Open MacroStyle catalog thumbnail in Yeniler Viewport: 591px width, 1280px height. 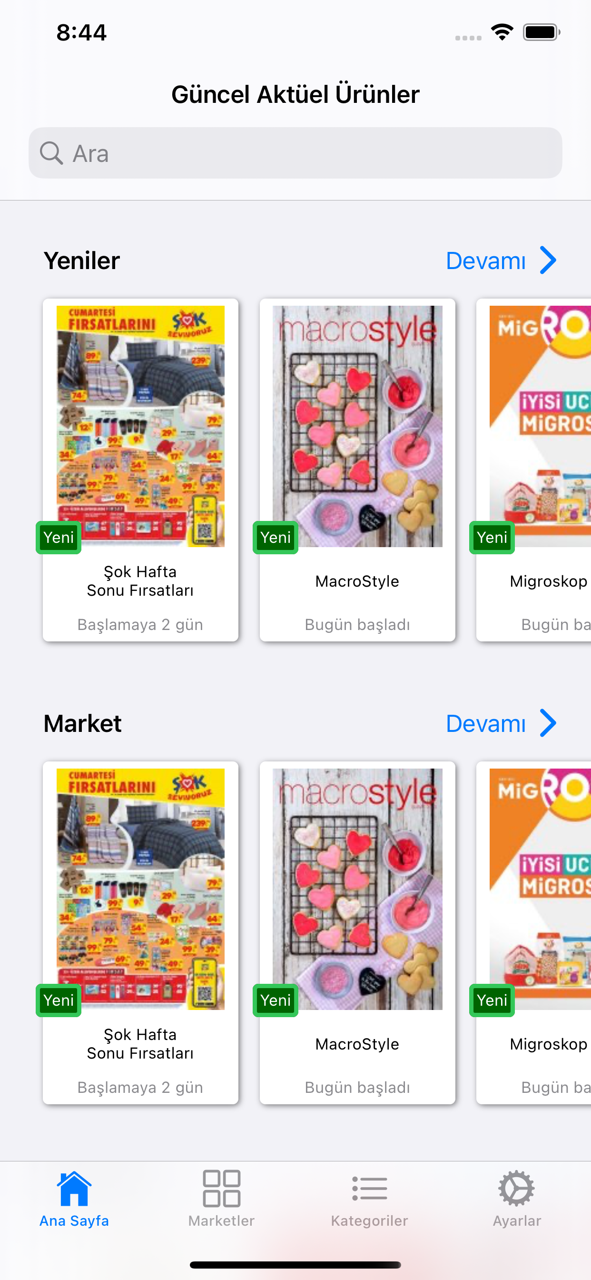coord(357,426)
